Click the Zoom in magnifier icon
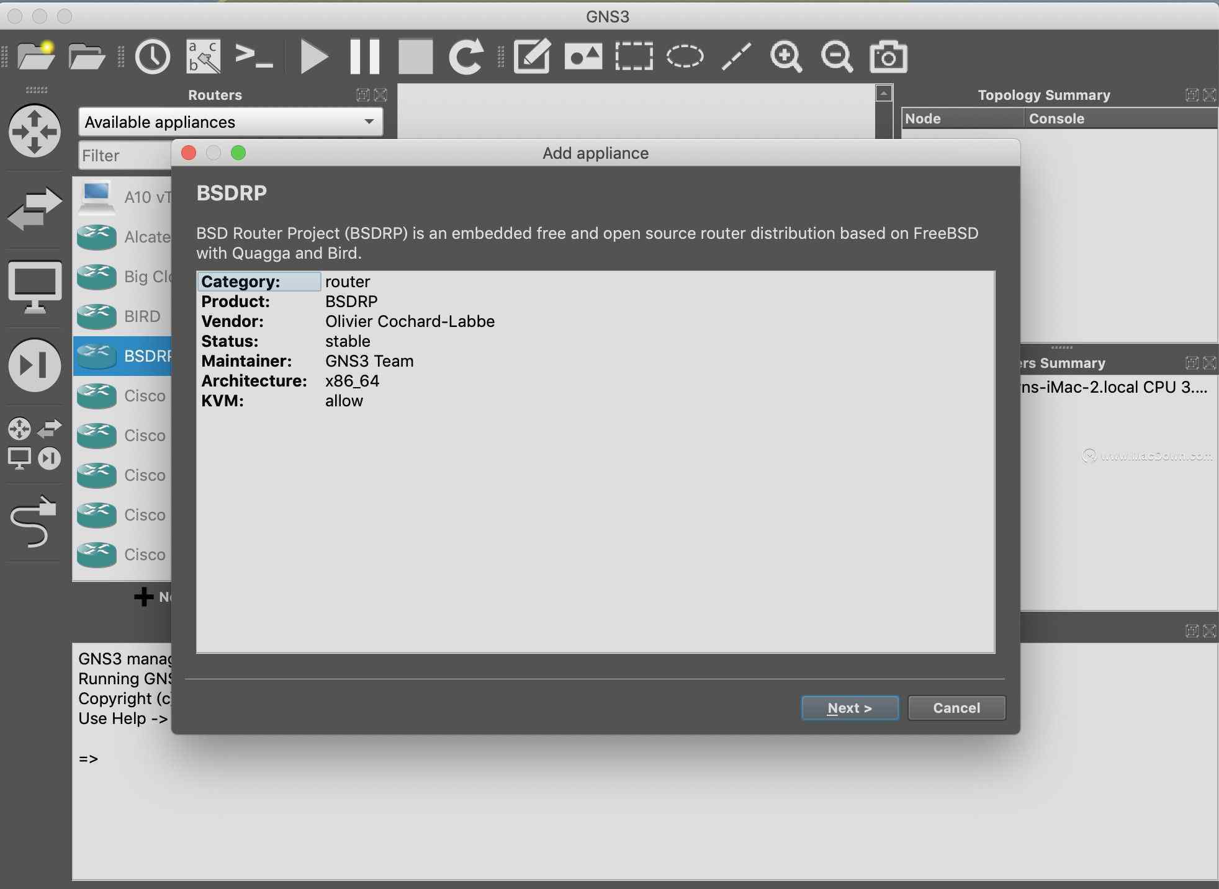 pyautogui.click(x=786, y=56)
